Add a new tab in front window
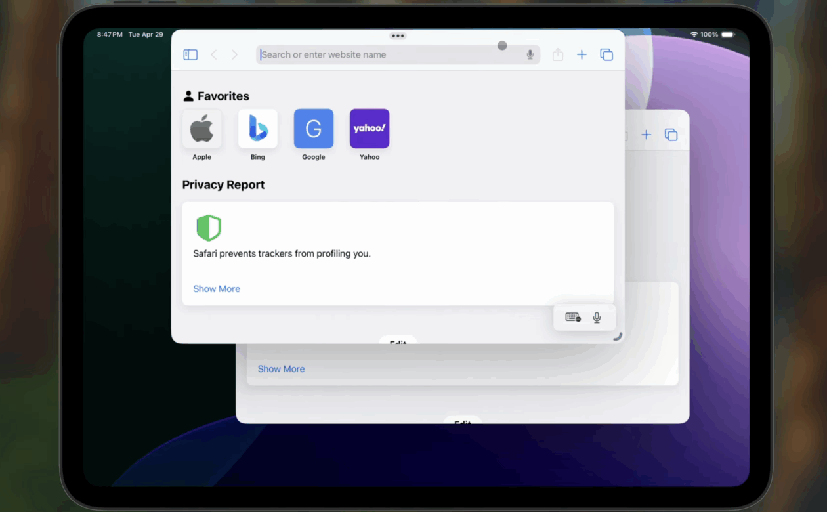The height and width of the screenshot is (512, 827). (582, 55)
